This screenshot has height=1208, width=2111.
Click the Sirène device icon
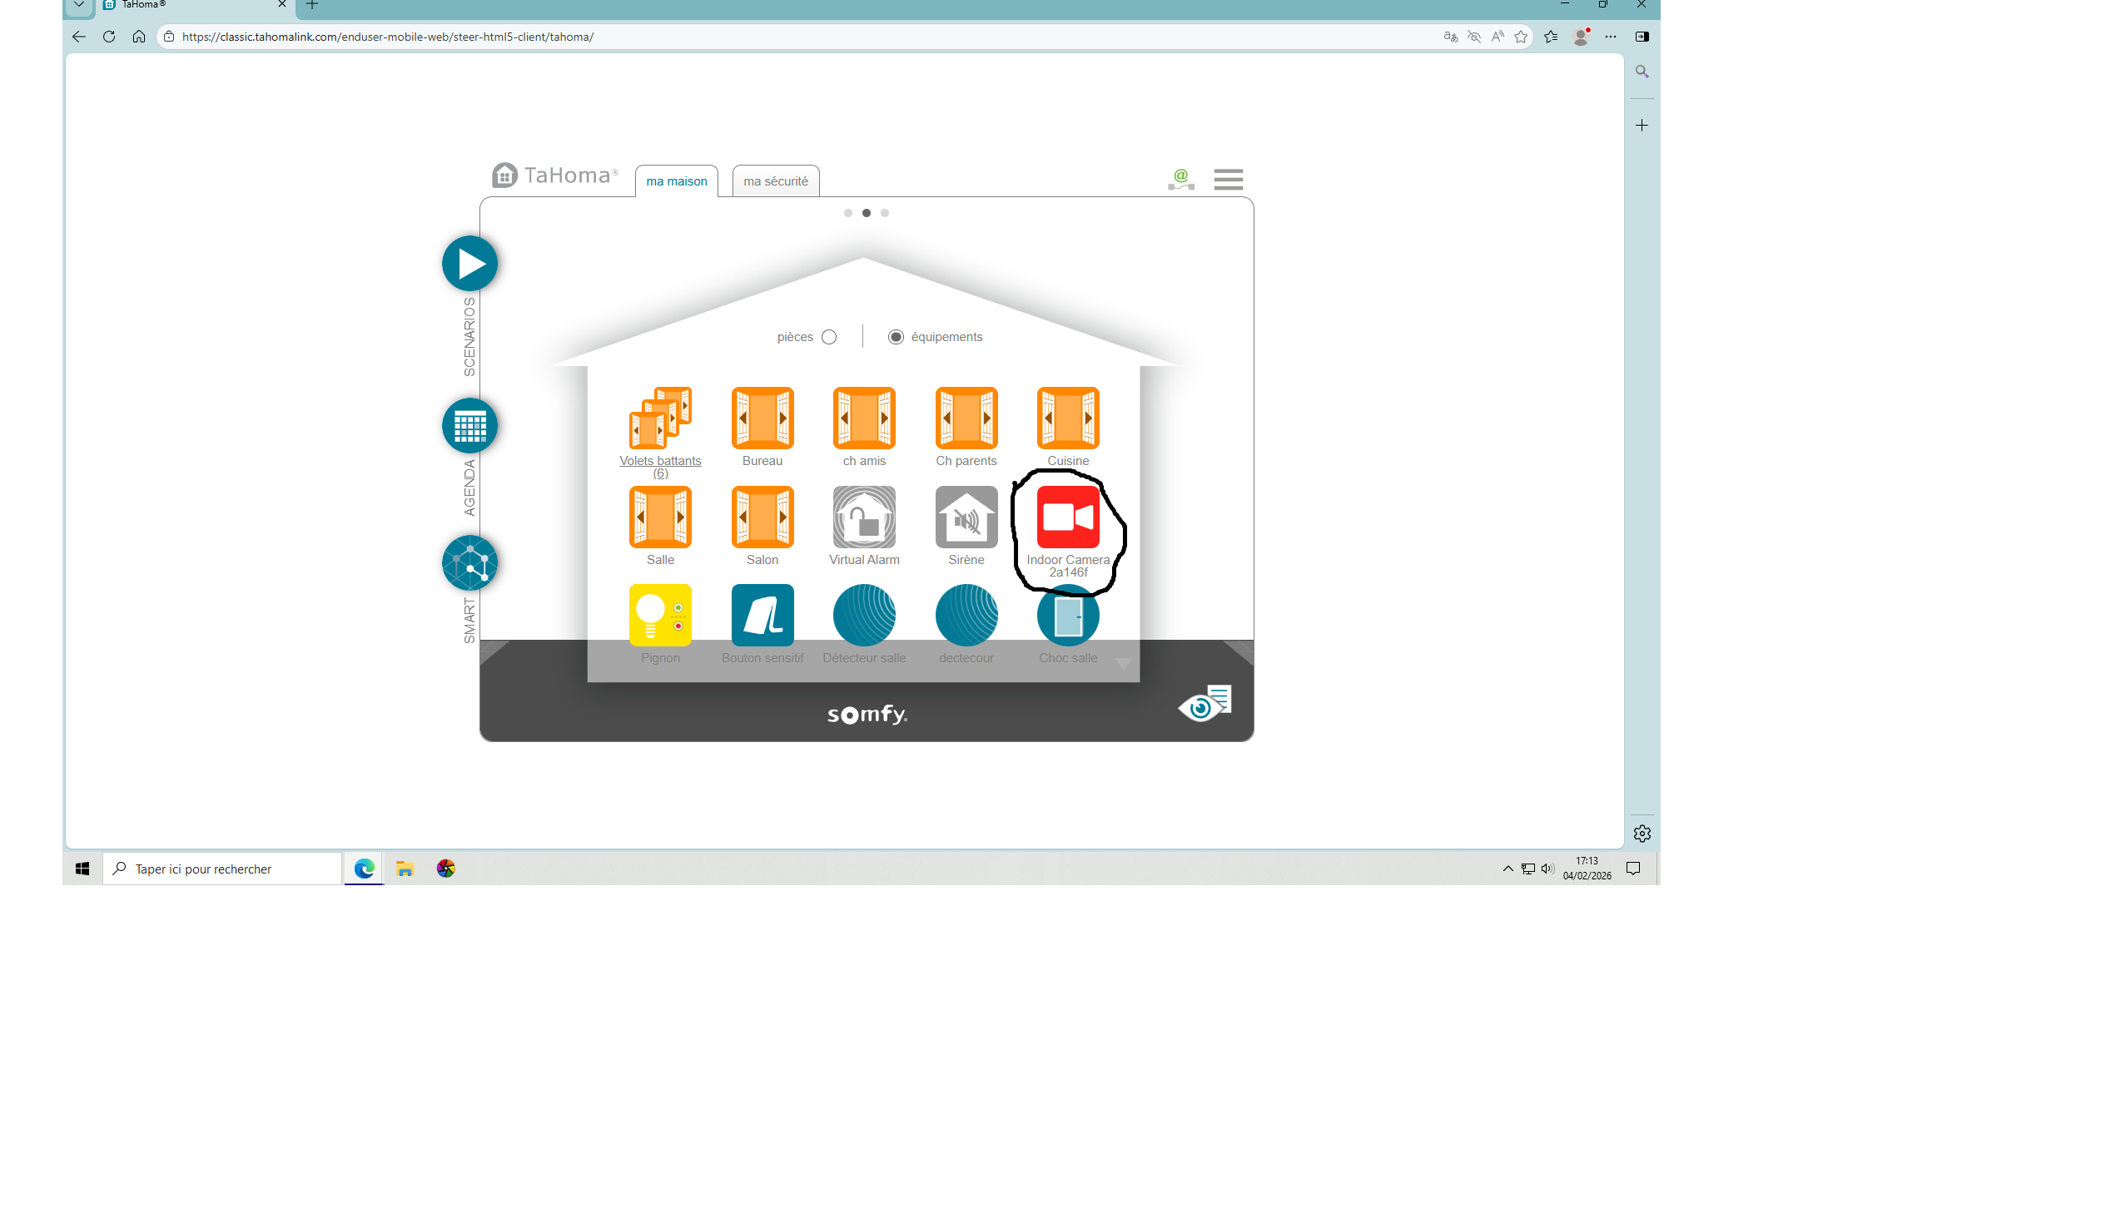966,517
